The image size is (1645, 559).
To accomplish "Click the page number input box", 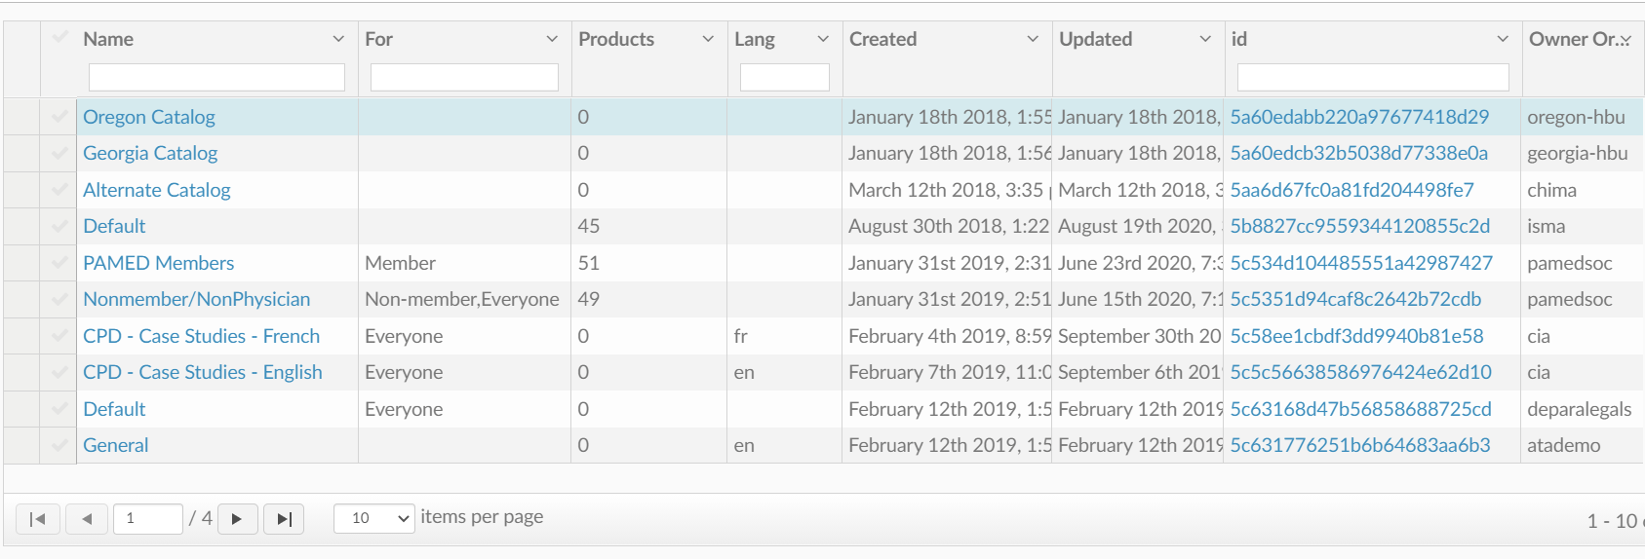I will [147, 518].
